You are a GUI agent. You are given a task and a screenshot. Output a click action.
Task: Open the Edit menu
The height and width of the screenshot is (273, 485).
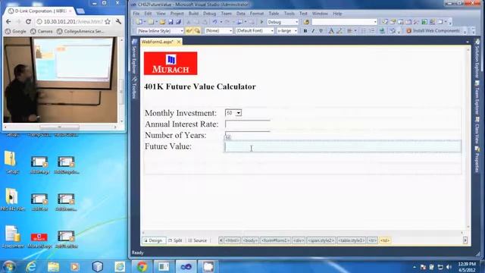point(148,14)
